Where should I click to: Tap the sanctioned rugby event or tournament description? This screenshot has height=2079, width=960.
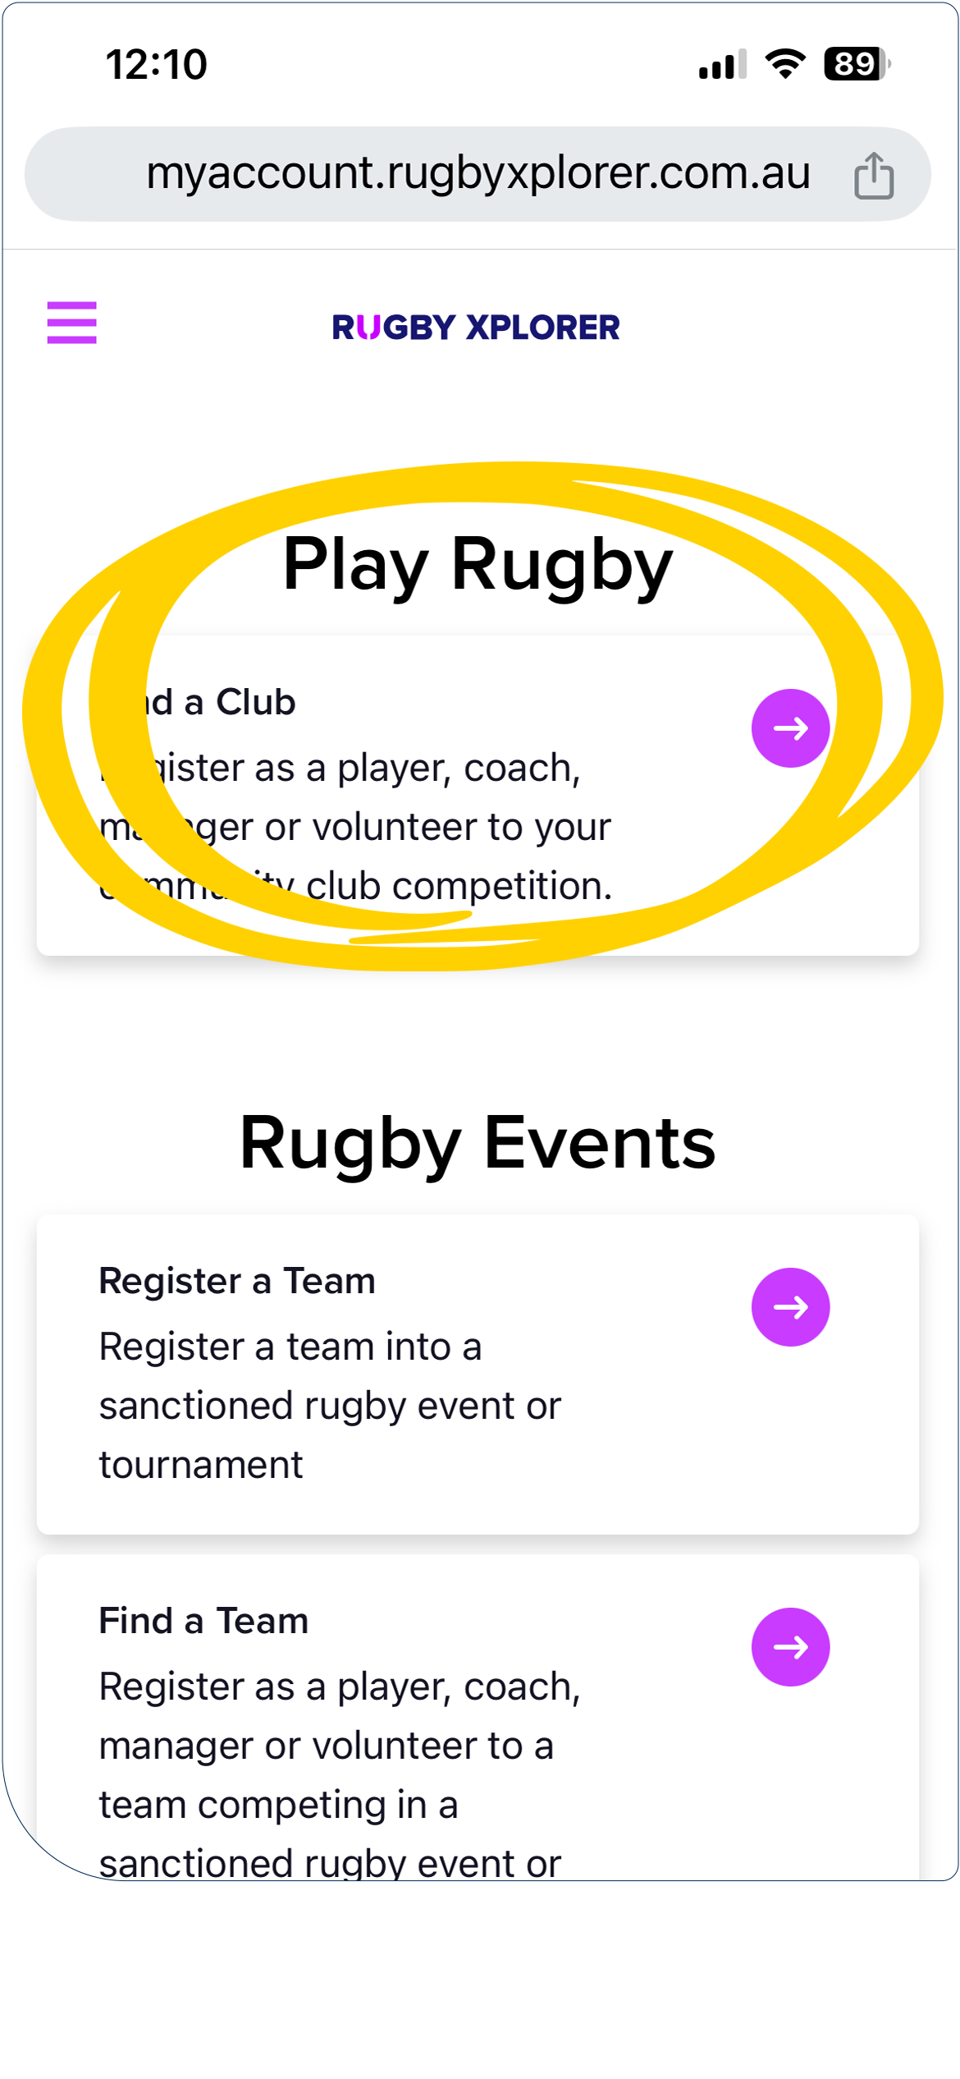(x=330, y=1406)
